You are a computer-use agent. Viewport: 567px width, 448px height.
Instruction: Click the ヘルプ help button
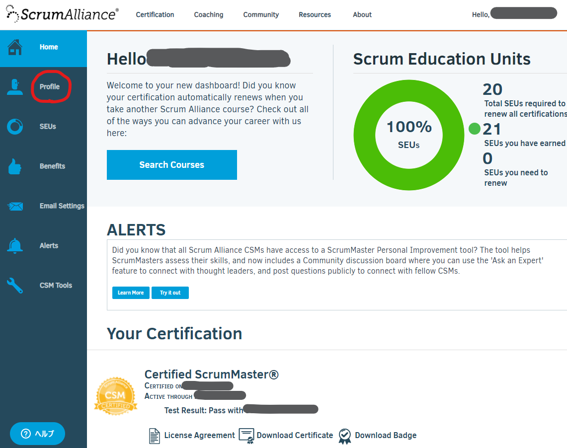[x=37, y=434]
